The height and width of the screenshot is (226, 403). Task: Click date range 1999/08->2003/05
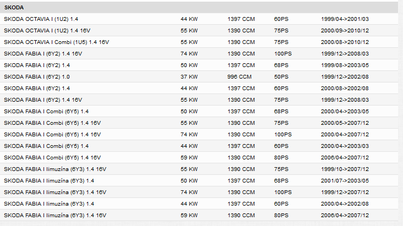coord(345,65)
